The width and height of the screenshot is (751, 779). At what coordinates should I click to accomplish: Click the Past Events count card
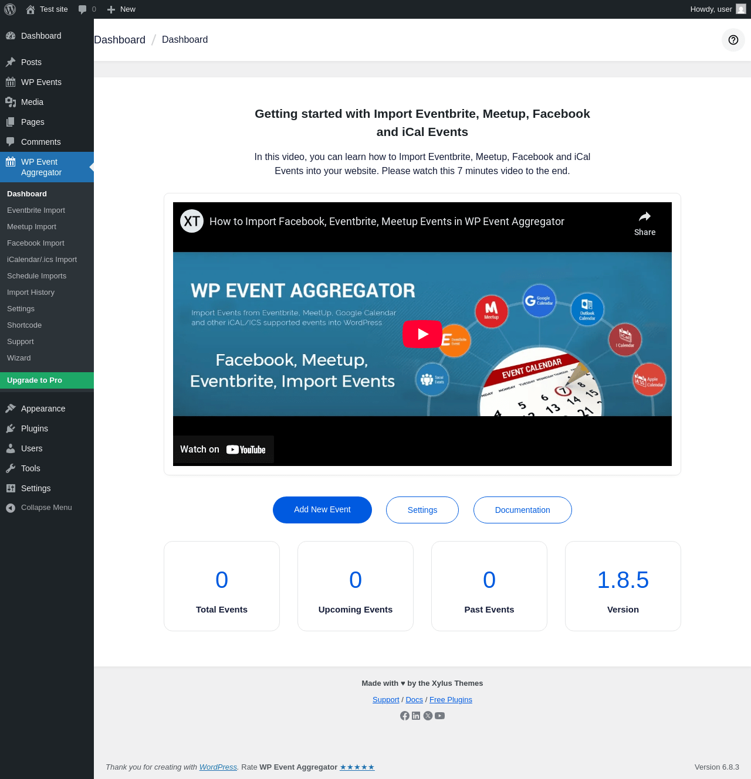(x=489, y=586)
